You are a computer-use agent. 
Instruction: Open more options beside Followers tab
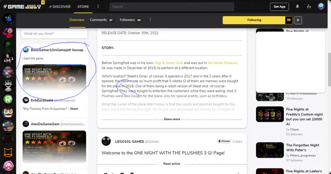click(x=150, y=19)
